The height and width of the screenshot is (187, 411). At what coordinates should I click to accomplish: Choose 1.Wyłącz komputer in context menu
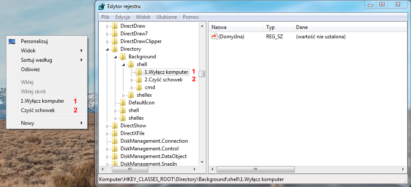coord(42,101)
